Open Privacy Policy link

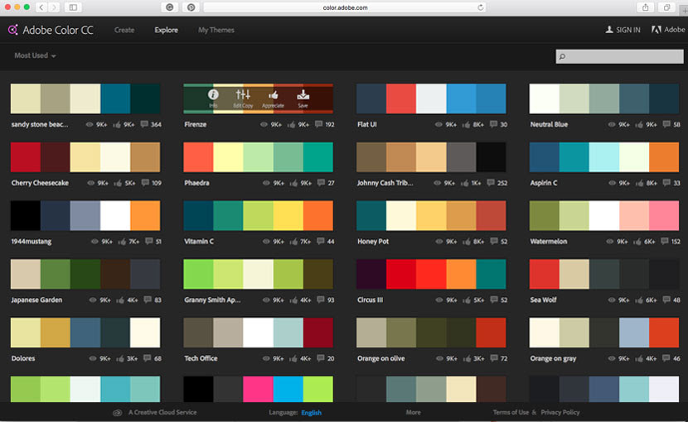560,412
